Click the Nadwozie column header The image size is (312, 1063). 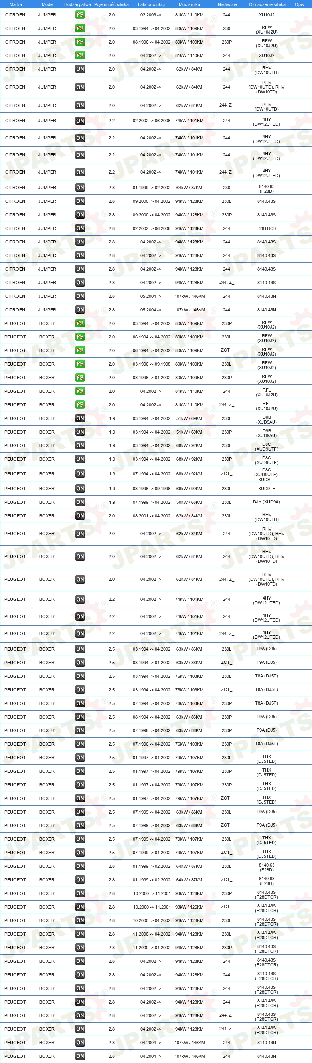[x=227, y=4]
